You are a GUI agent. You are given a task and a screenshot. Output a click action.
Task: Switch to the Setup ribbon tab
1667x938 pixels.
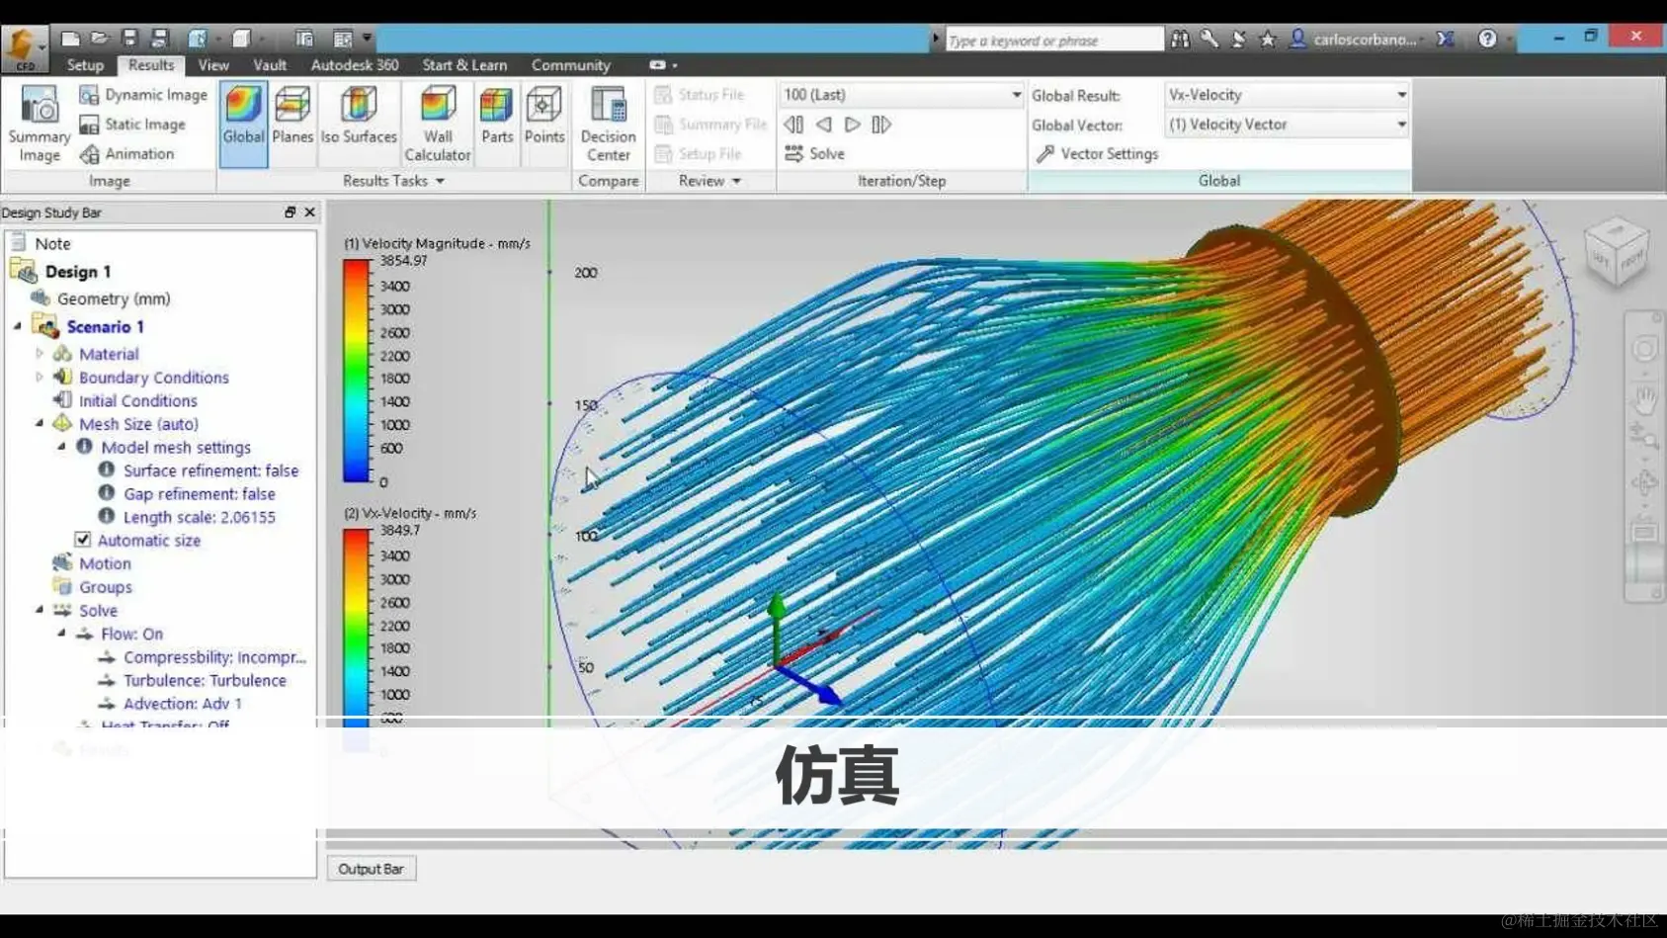pos(85,65)
